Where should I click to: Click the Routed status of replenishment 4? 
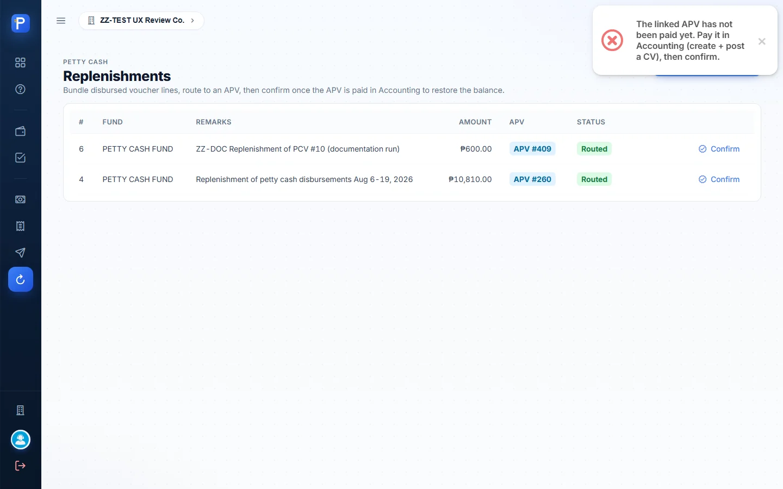pos(594,179)
